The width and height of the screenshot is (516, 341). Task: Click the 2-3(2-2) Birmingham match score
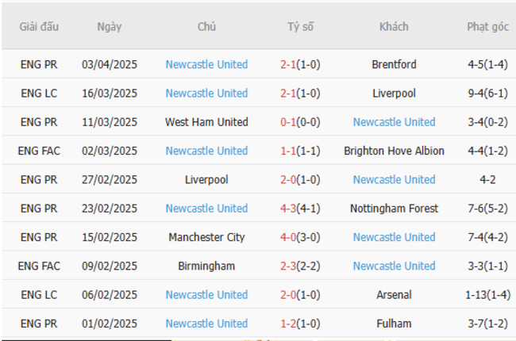pyautogui.click(x=301, y=266)
